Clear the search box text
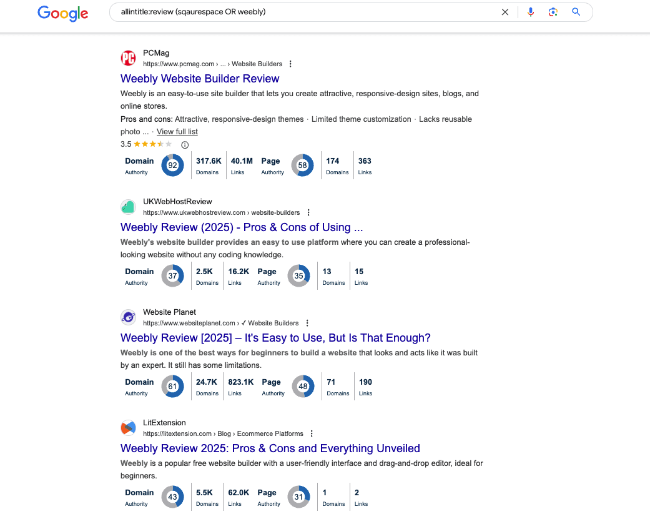The image size is (650, 524). (505, 12)
